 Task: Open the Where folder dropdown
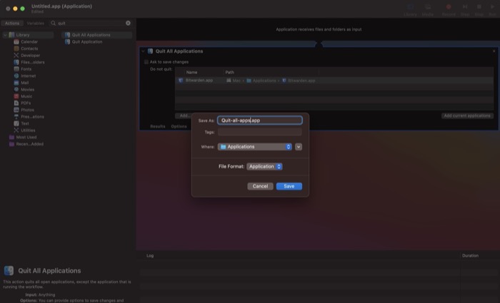(255, 147)
